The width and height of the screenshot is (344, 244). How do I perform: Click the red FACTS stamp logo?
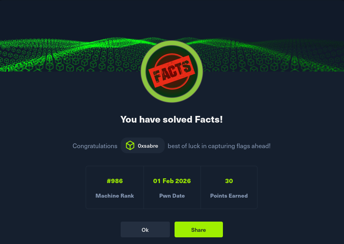(172, 72)
